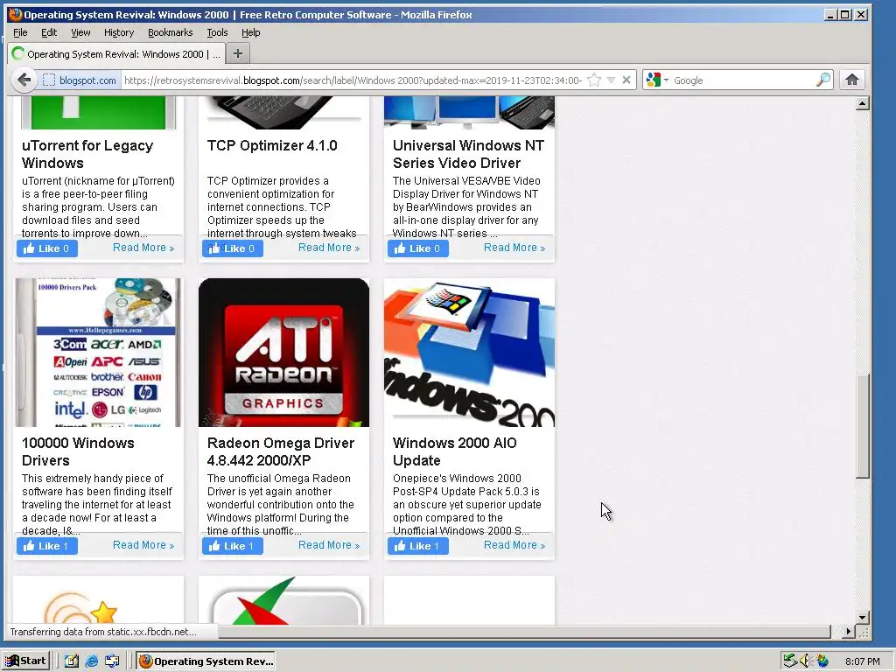Open the File menu

pyautogui.click(x=20, y=32)
